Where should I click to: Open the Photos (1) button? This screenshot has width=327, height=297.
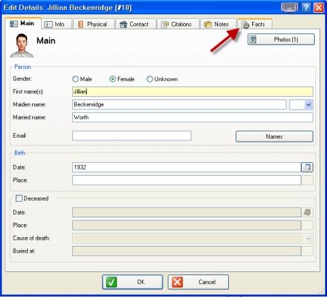(281, 40)
